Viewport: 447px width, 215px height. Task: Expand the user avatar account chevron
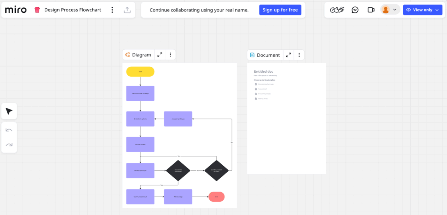[395, 10]
